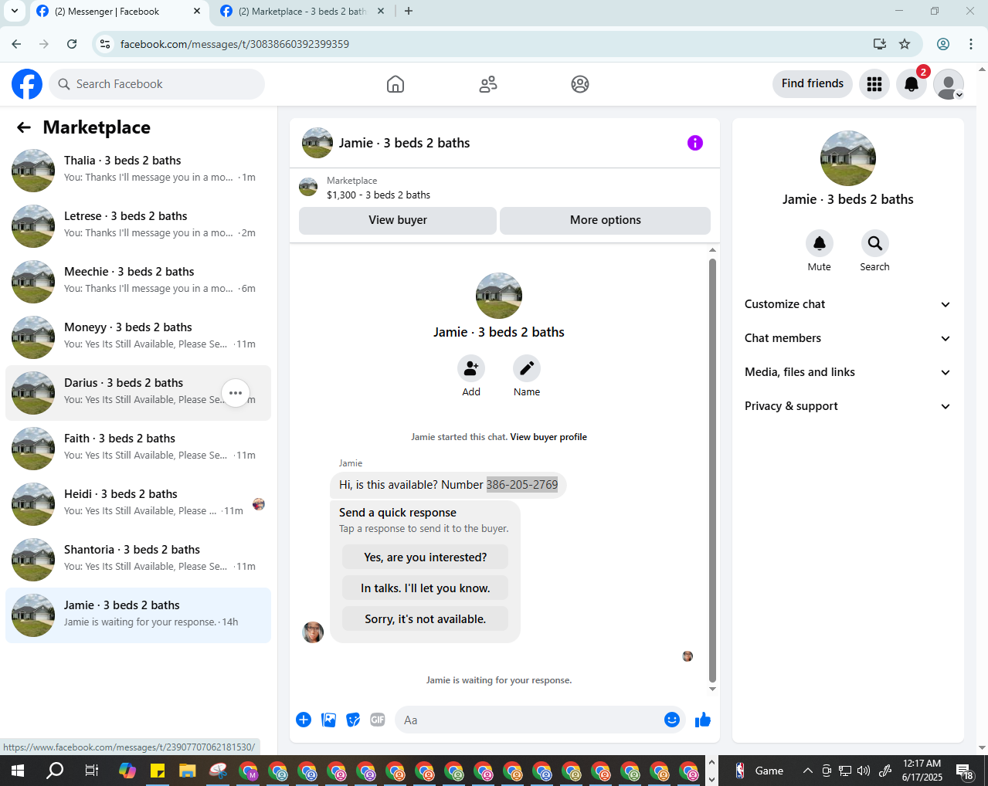The width and height of the screenshot is (988, 786).
Task: Click the More options button
Action: [606, 220]
